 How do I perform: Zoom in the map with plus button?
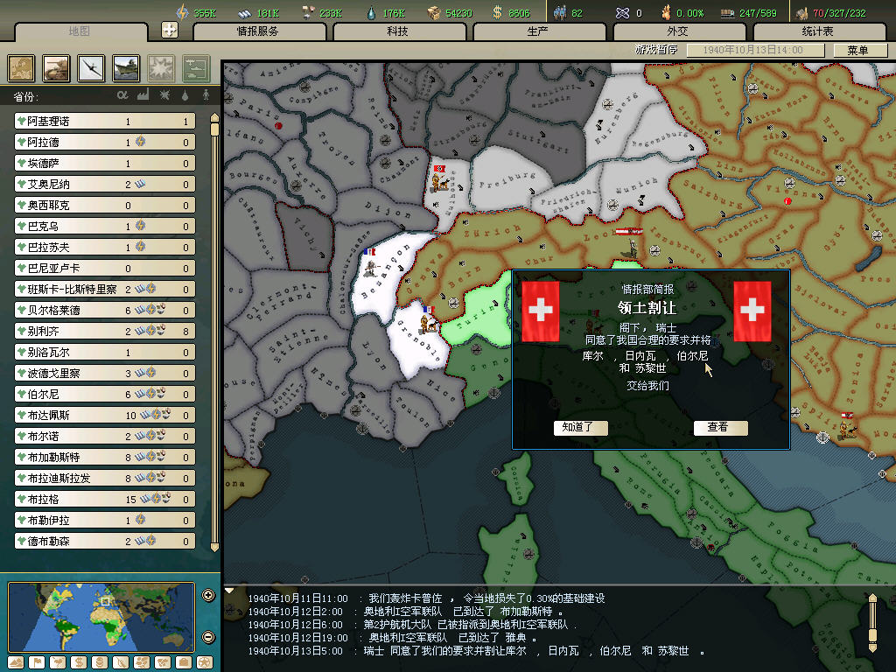click(x=208, y=596)
